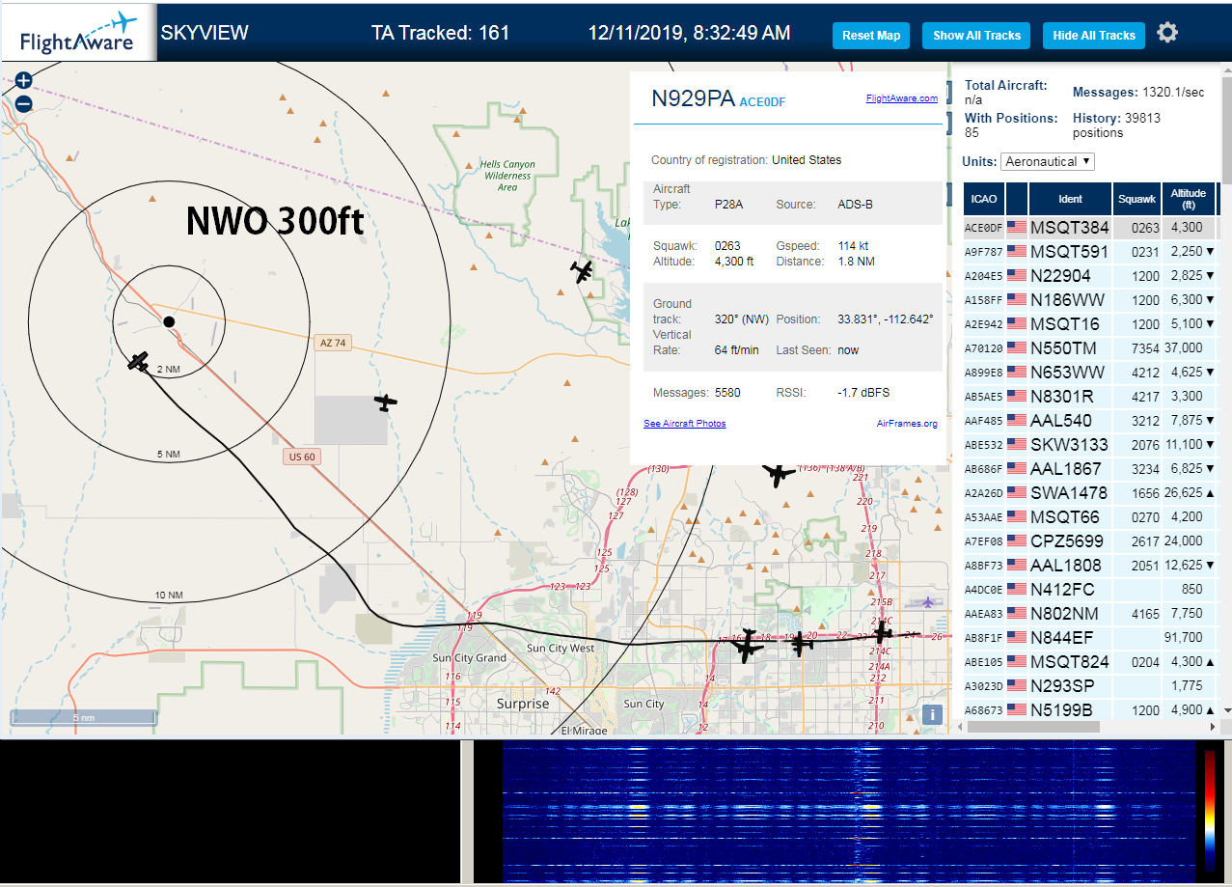Click the US flag in MSQT384 row
Image resolution: width=1232 pixels, height=887 pixels.
[1017, 228]
